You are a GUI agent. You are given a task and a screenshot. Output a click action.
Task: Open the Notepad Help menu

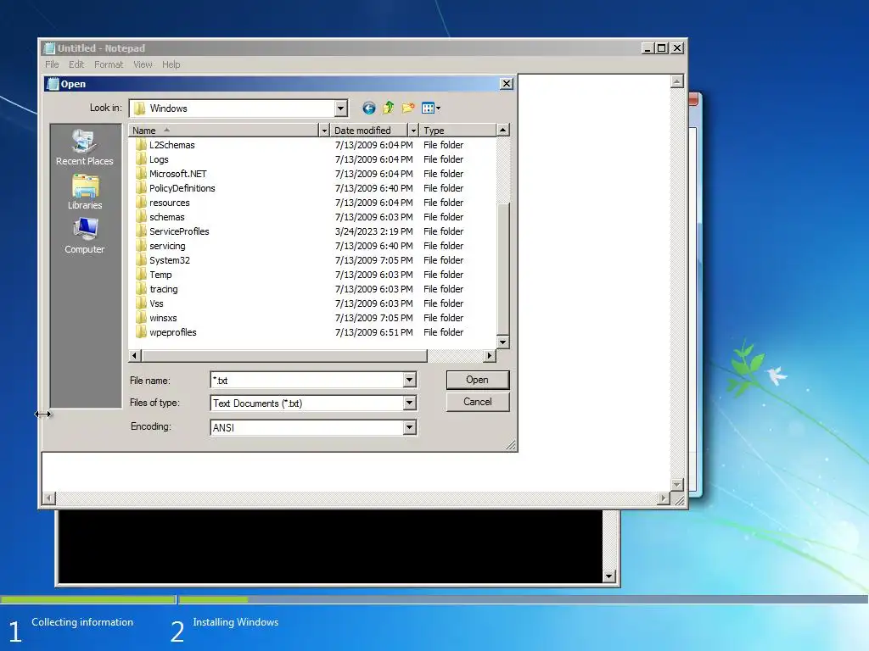tap(171, 64)
